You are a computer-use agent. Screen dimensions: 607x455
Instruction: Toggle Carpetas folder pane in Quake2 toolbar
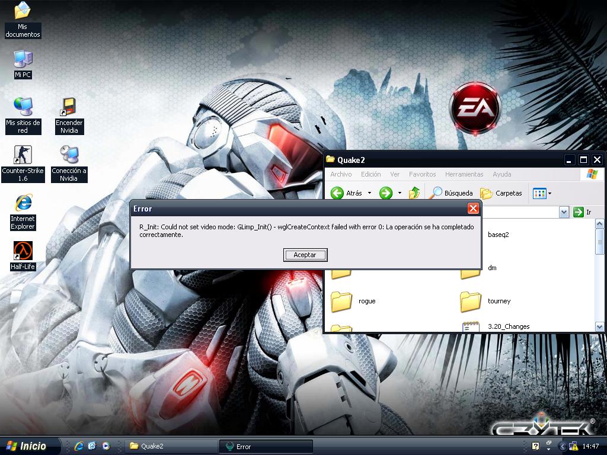501,193
